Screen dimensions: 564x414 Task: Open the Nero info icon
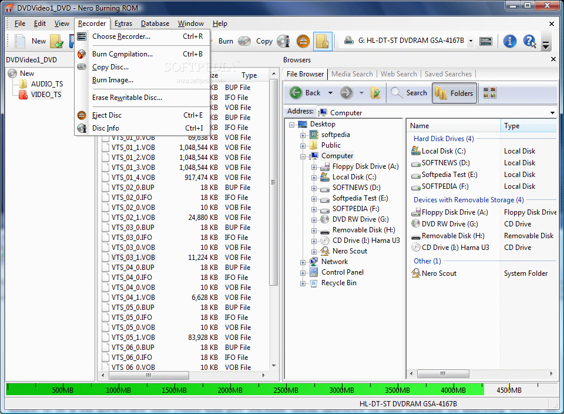point(509,41)
